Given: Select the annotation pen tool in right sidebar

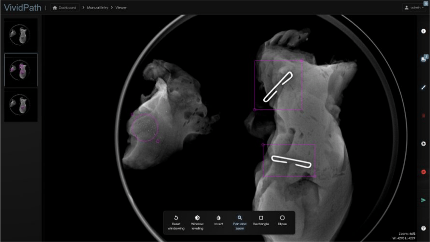Looking at the screenshot, I should 424,87.
